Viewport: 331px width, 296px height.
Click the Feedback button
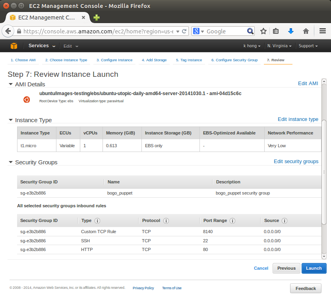coord(306,288)
